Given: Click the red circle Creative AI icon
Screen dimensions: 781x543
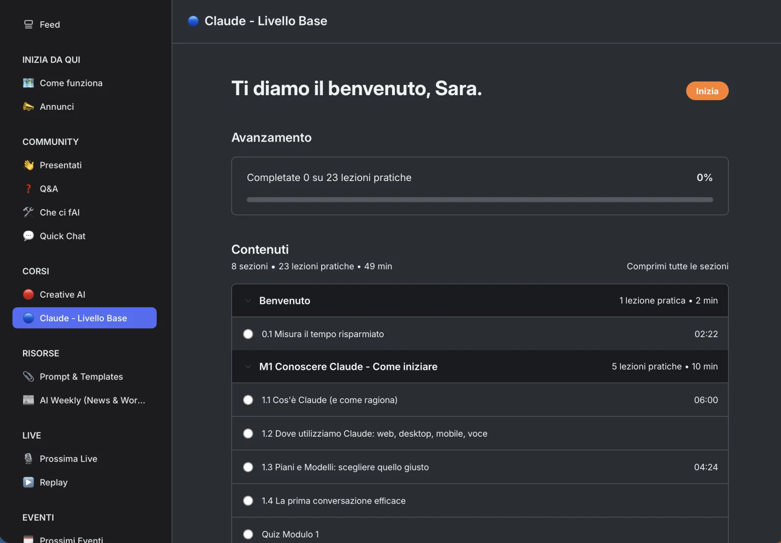Looking at the screenshot, I should pyautogui.click(x=28, y=295).
